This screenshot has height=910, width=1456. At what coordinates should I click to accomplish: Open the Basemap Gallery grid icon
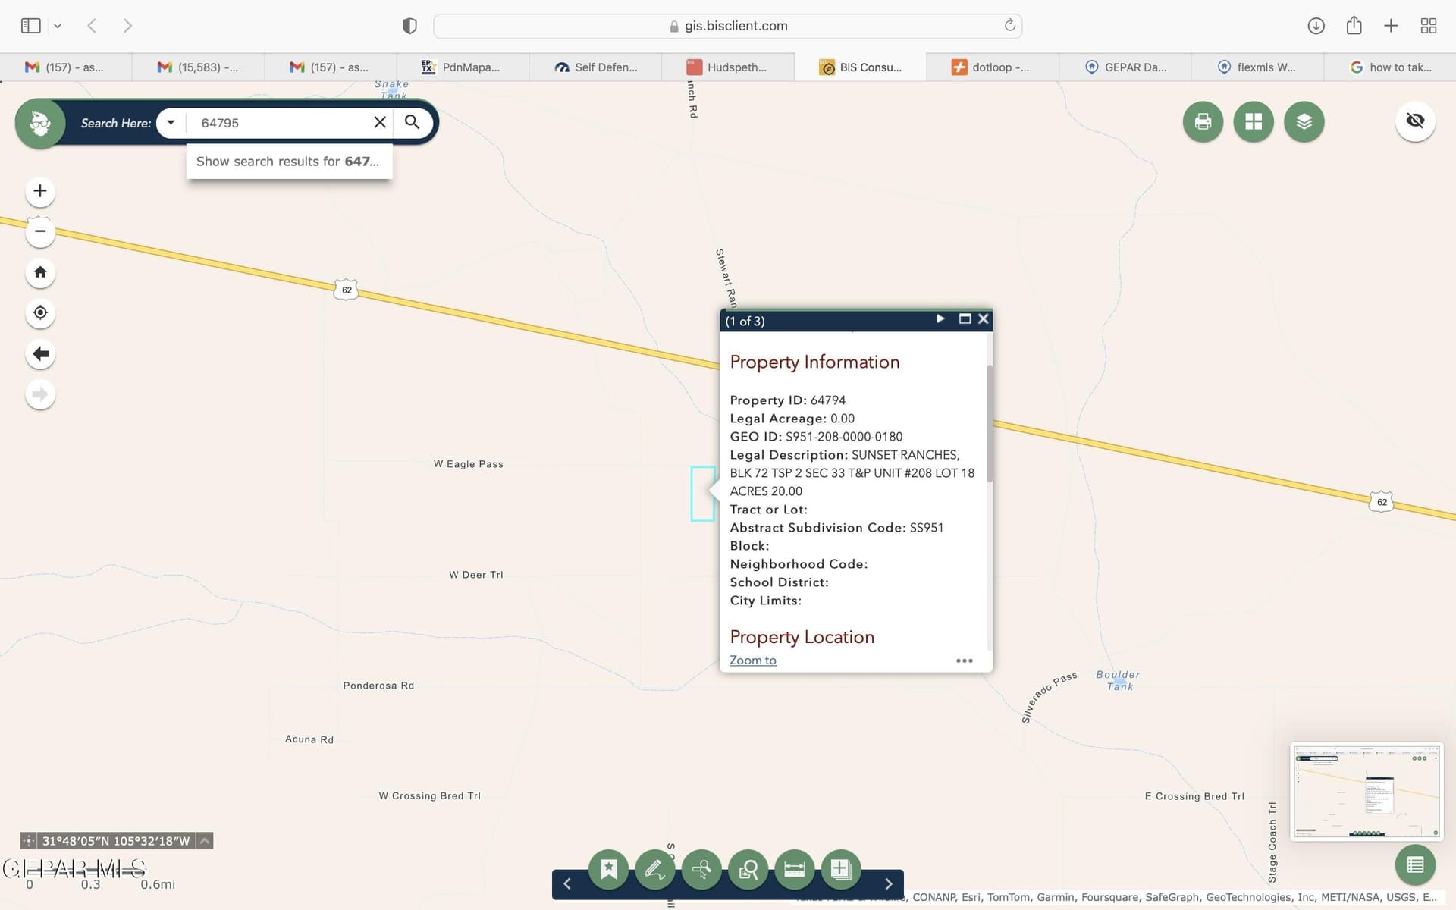coord(1253,121)
